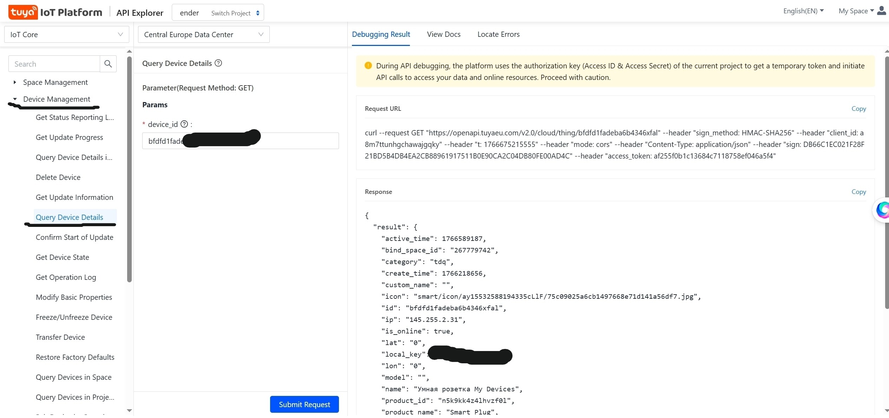Image resolution: width=889 pixels, height=418 pixels.
Task: Click help icon beside Query Device Details
Action: click(x=218, y=63)
